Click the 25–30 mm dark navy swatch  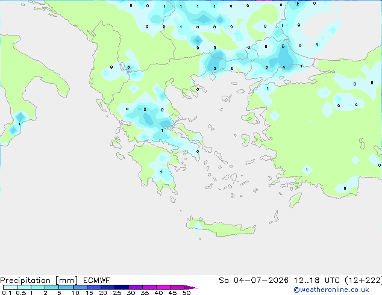point(122,287)
